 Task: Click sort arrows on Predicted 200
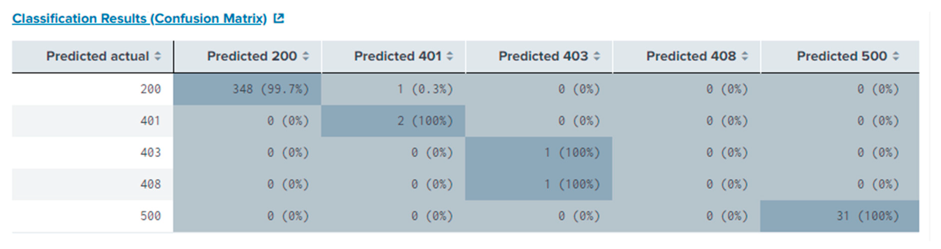click(306, 56)
